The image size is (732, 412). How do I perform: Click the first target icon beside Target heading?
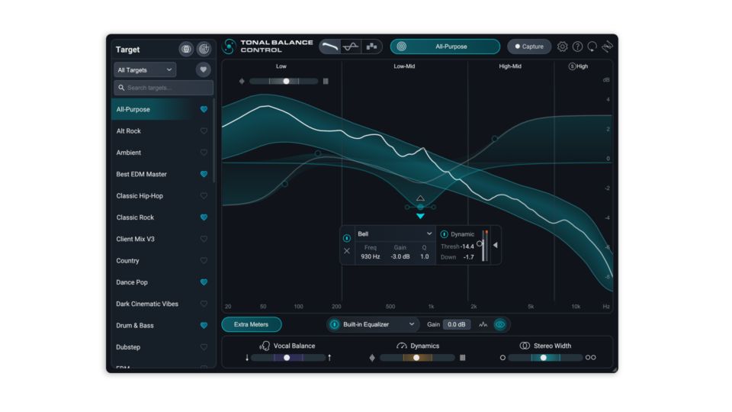tap(186, 49)
